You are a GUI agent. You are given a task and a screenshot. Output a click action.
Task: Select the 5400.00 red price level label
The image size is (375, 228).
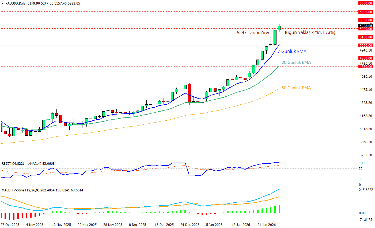coord(366,12)
